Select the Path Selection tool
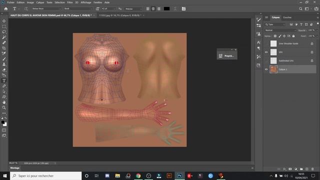Viewport: 320px width, 180px height. [4, 91]
